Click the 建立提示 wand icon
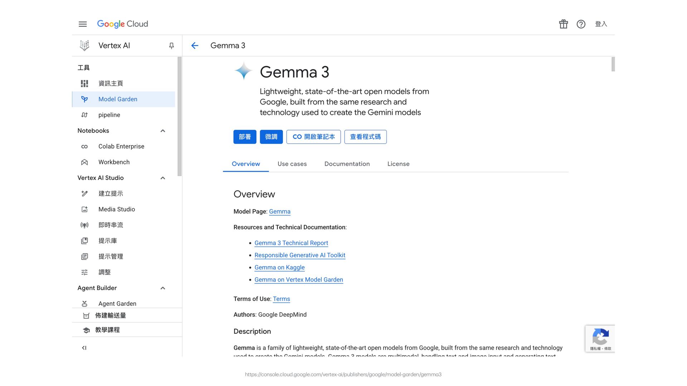The height and width of the screenshot is (386, 687). pos(84,193)
